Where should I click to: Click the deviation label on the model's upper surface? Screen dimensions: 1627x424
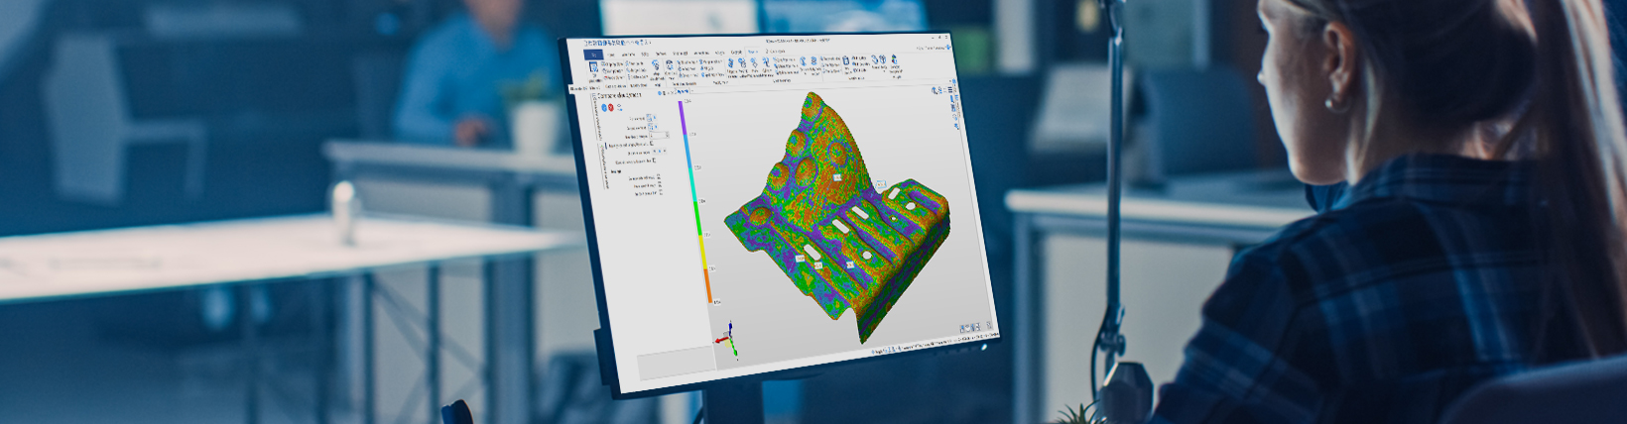click(x=837, y=177)
